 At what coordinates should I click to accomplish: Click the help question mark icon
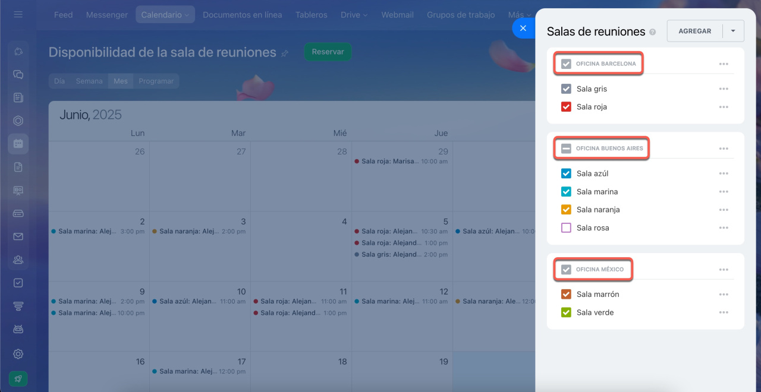(x=653, y=32)
